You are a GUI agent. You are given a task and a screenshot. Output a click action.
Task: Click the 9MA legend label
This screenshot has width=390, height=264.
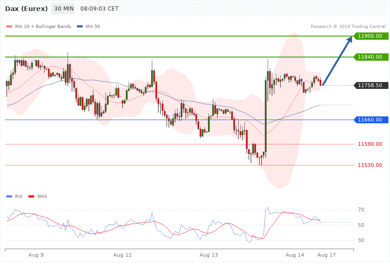pos(42,197)
